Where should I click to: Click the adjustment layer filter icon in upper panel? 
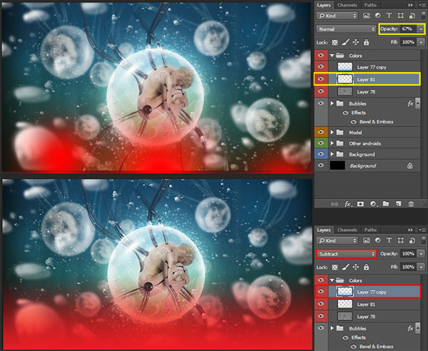click(x=378, y=16)
